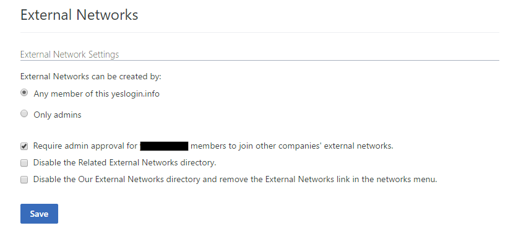The width and height of the screenshot is (508, 236).
Task: Enable 'Disable the Related External Networks directory' checkbox
Action: [24, 163]
